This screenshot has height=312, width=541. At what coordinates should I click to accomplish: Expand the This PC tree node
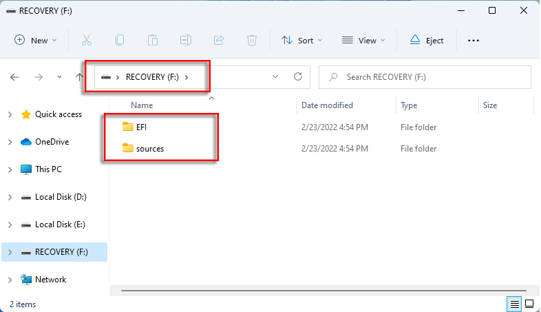point(10,169)
